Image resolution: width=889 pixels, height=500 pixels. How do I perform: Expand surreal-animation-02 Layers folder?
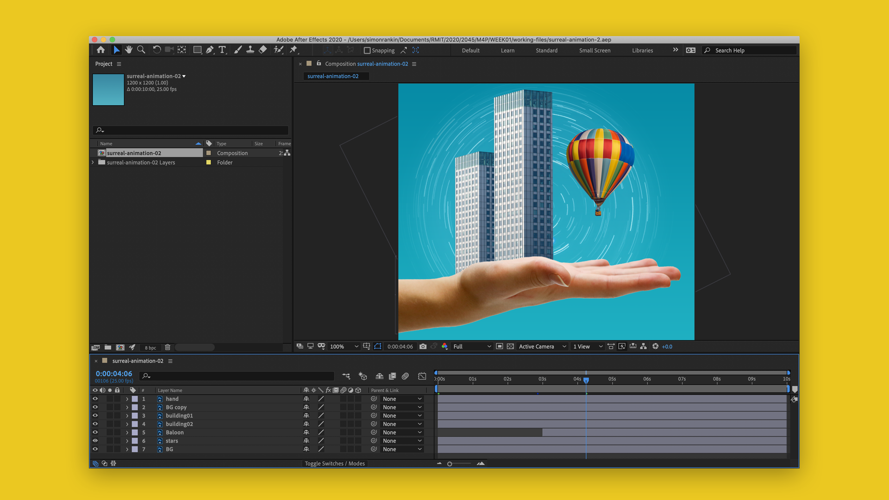pos(93,162)
